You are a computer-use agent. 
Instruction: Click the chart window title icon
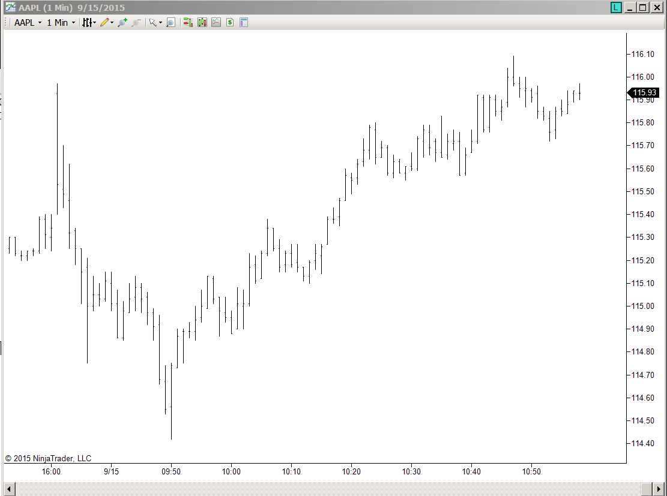tap(10, 7)
